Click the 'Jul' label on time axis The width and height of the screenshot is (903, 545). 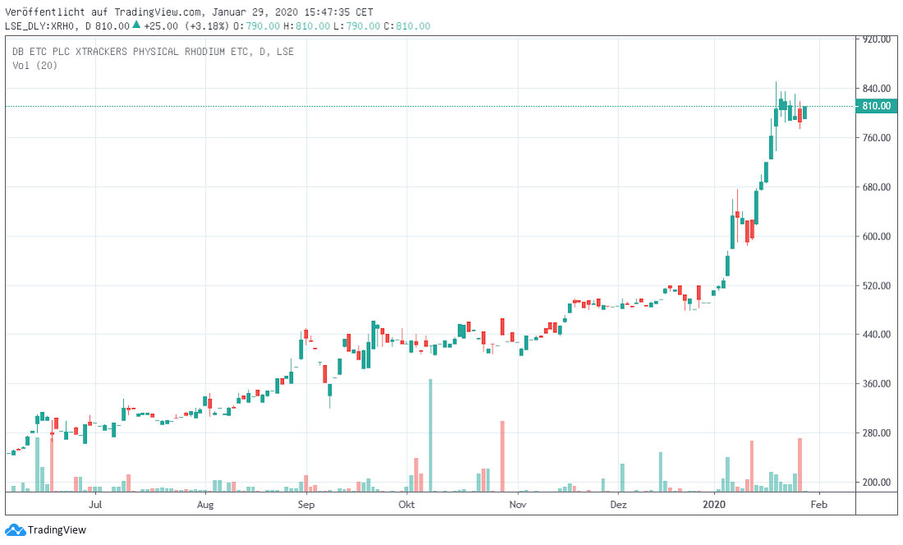coord(95,504)
